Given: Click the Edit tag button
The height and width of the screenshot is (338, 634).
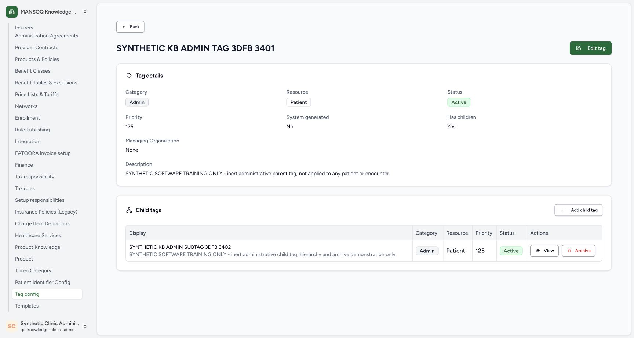Looking at the screenshot, I should click(x=590, y=48).
